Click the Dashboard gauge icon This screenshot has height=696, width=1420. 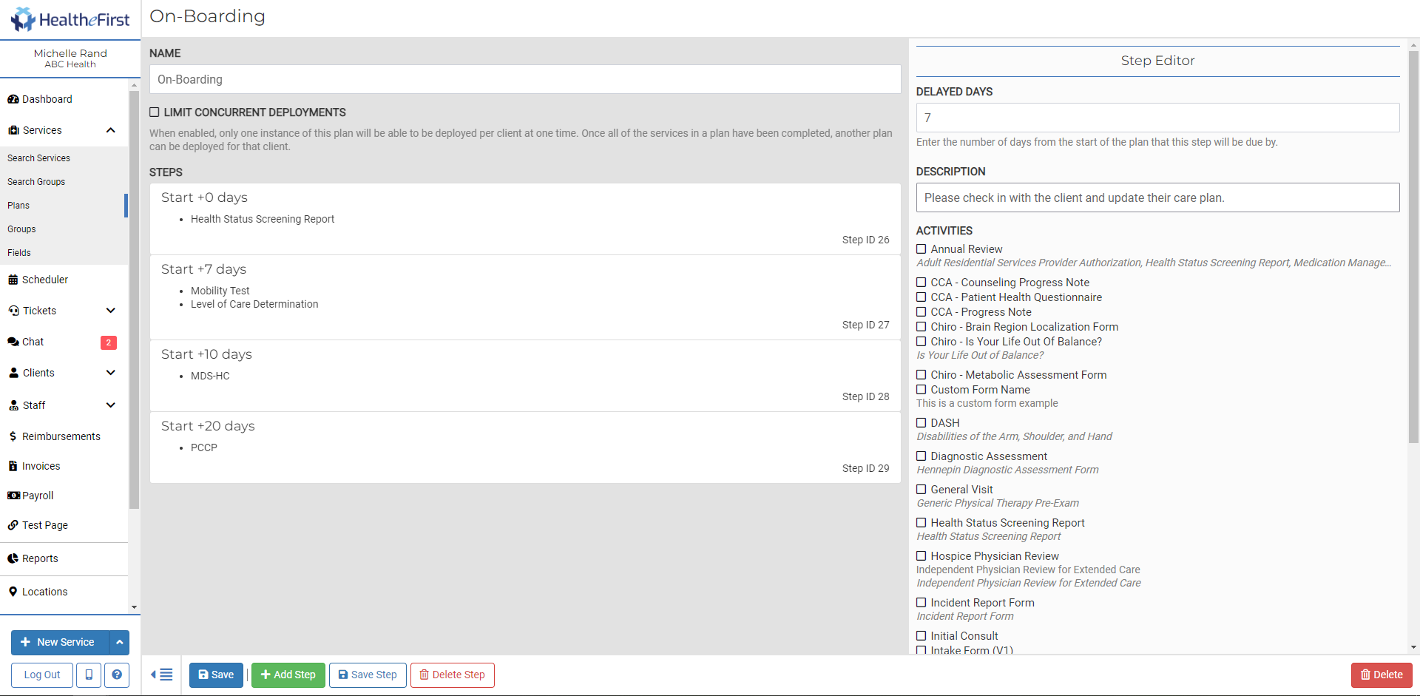13,99
